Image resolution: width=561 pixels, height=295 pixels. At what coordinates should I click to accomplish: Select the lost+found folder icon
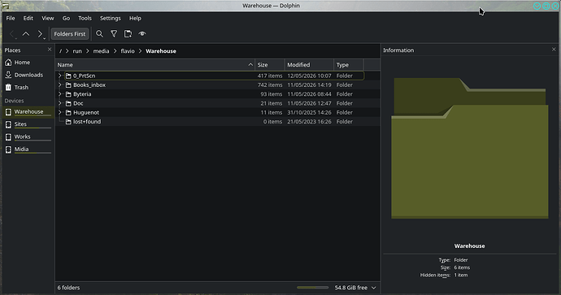[x=68, y=122]
